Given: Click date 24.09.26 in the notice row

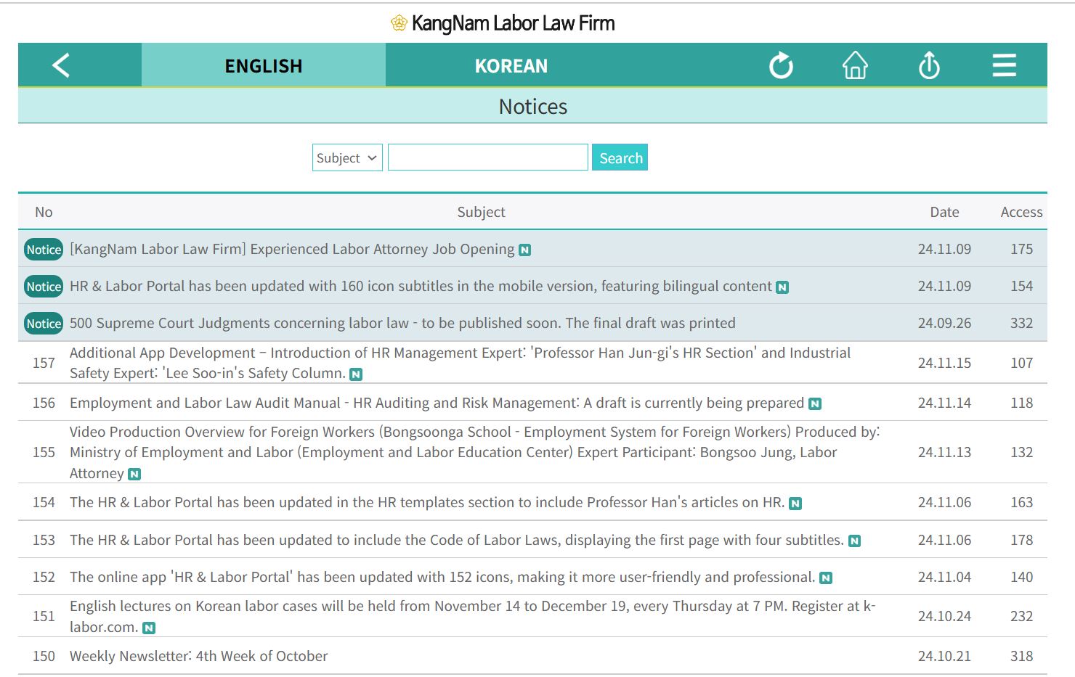Looking at the screenshot, I should coord(944,323).
